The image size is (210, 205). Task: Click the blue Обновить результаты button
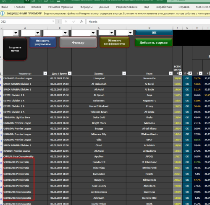43,42
